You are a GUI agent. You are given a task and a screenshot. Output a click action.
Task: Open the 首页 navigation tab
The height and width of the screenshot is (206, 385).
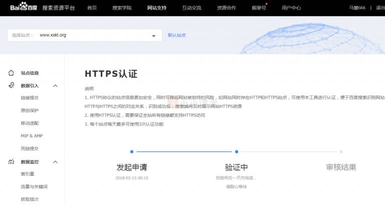point(92,8)
